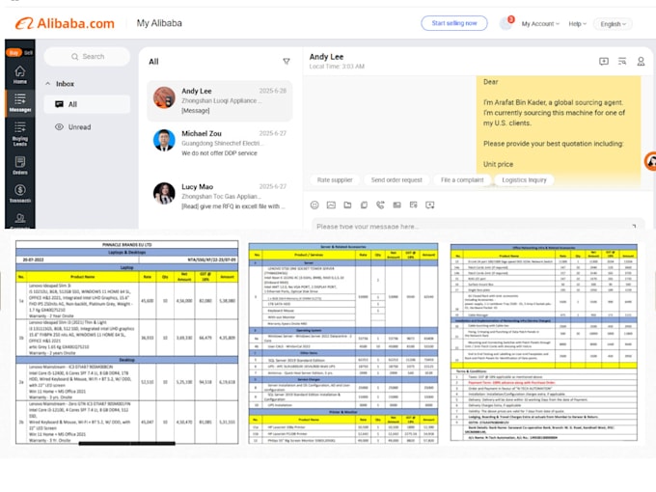Open Andy Lee conversation
656x492 pixels.
(220, 100)
